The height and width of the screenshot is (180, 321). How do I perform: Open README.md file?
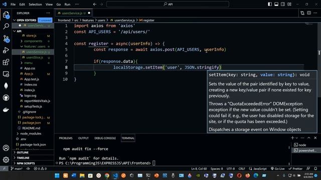click(31, 128)
